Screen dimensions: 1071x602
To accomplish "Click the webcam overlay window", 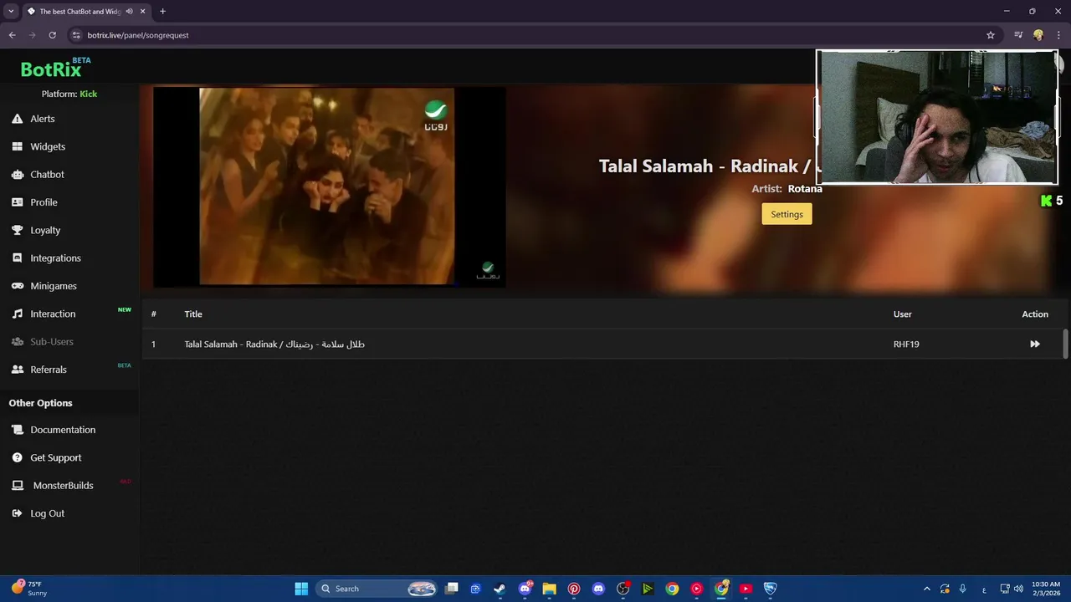I will point(937,117).
